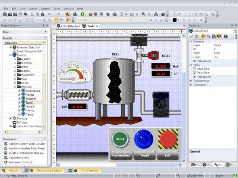Toggle the Keep always checkbox
The height and width of the screenshot is (178, 238).
194,69
